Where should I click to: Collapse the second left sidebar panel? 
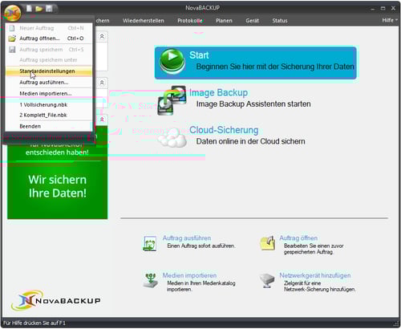[102, 83]
